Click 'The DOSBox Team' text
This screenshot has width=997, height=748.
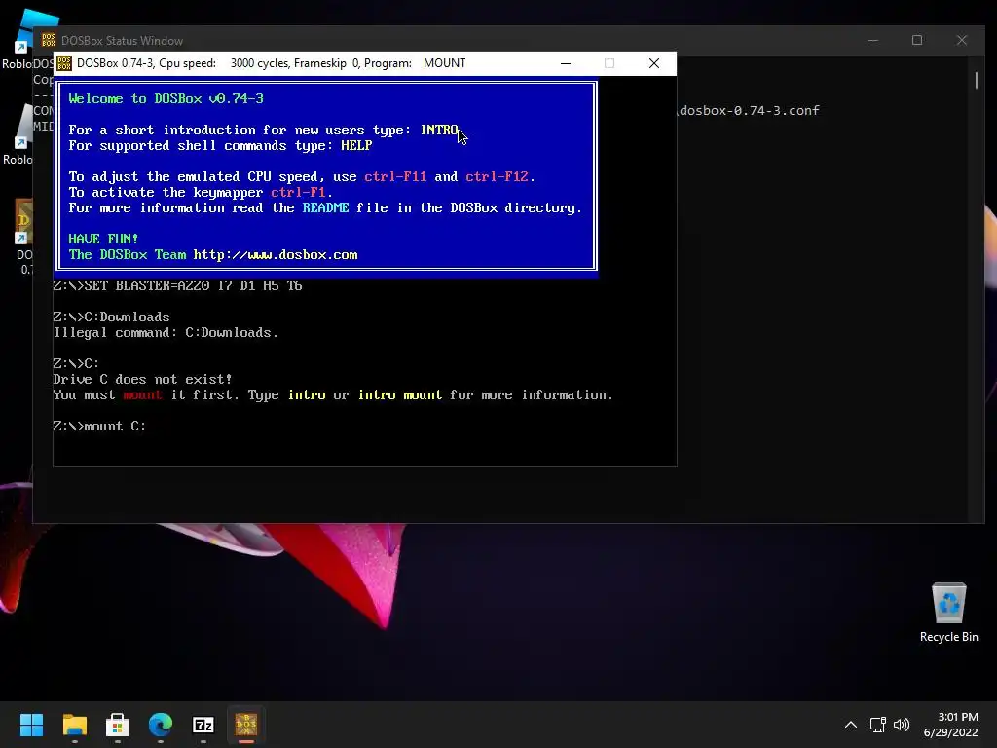128,254
